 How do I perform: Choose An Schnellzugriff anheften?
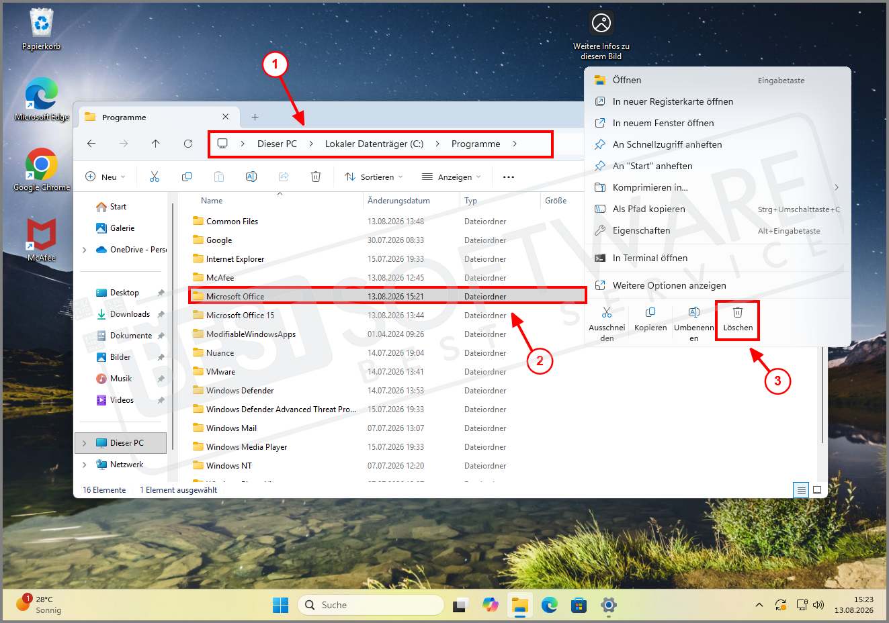point(717,144)
